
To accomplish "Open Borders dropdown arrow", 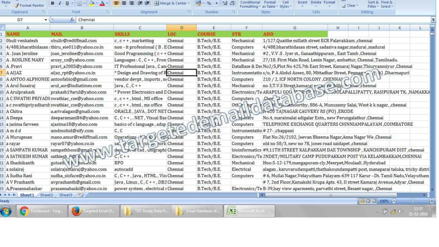I will (84, 3).
